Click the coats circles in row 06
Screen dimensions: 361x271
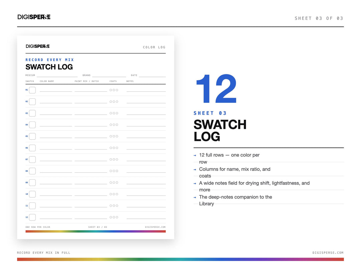click(x=114, y=148)
